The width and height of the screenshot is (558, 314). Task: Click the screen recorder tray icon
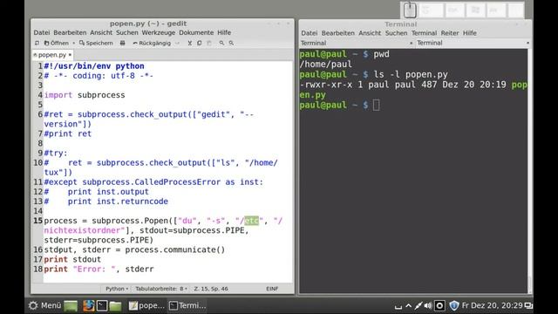pyautogui.click(x=439, y=306)
